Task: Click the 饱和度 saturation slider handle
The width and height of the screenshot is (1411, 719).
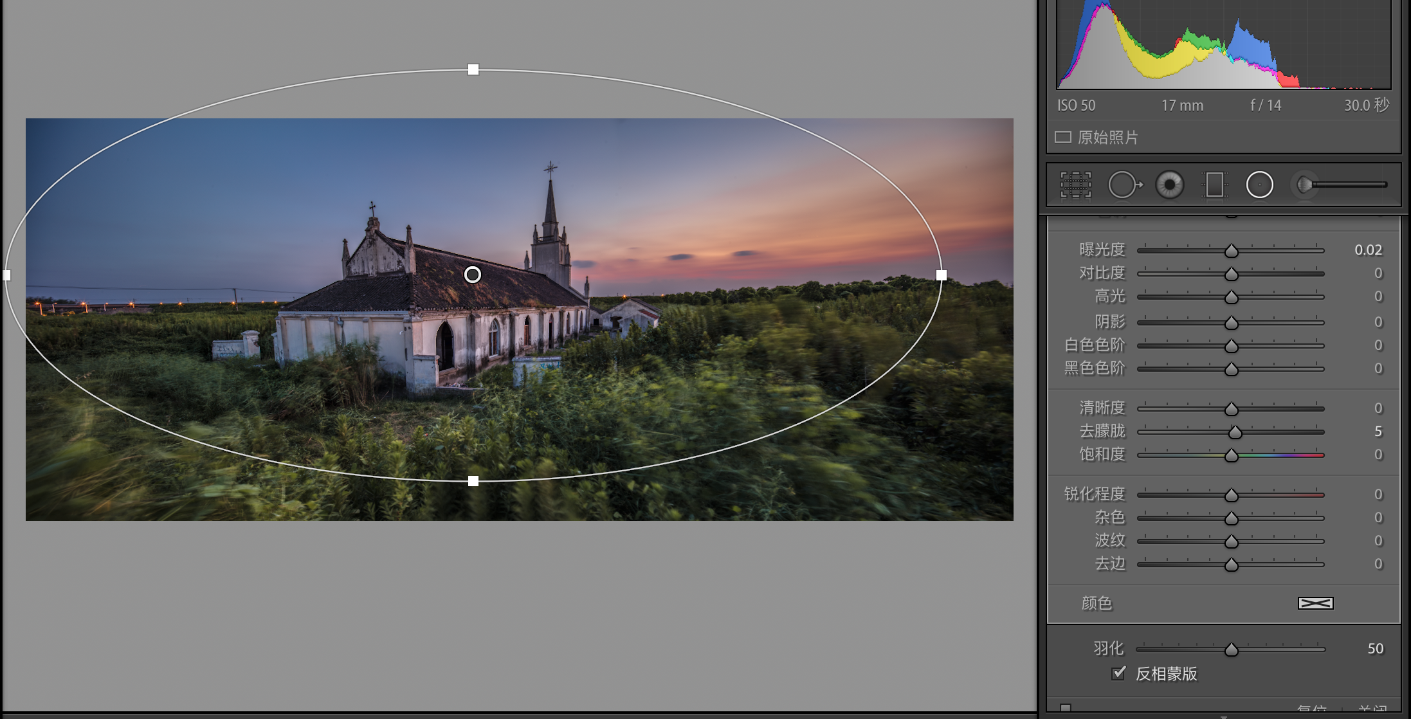Action: click(x=1232, y=455)
